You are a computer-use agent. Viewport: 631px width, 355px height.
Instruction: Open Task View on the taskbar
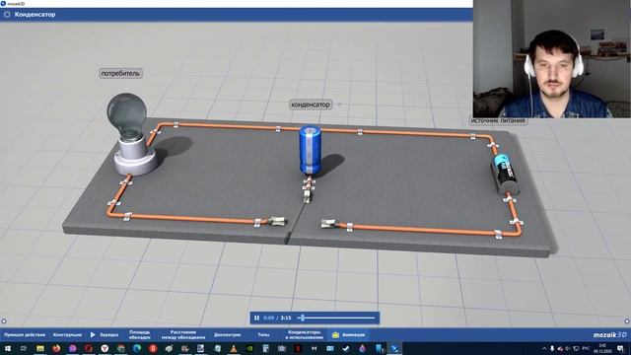click(24, 348)
